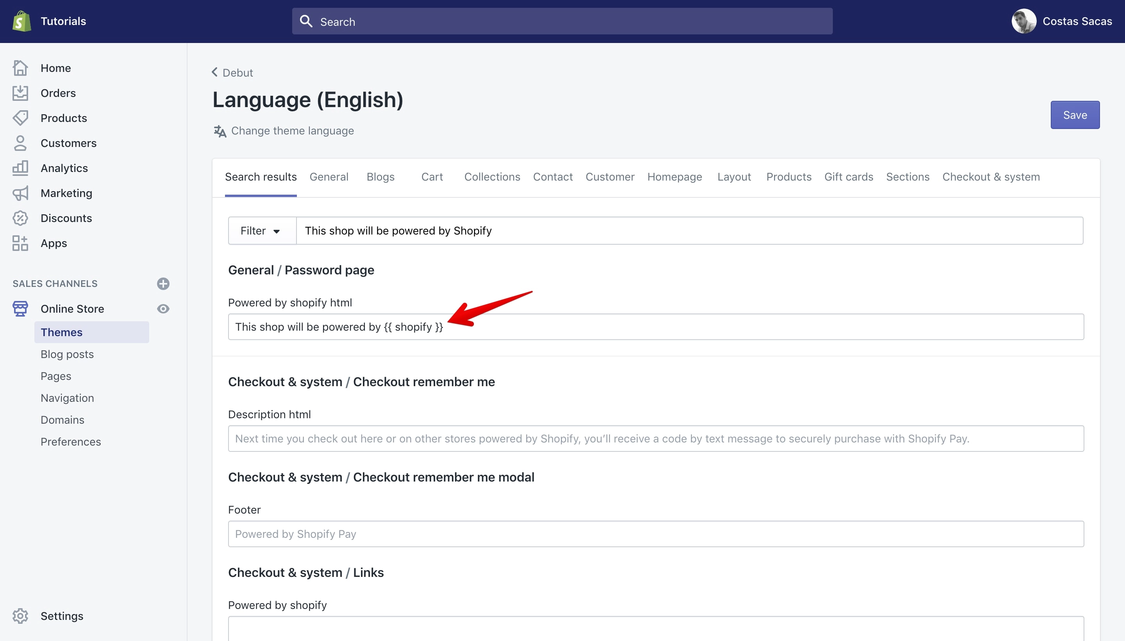This screenshot has height=641, width=1125.
Task: Click the Online Store storefront icon
Action: pyautogui.click(x=20, y=309)
